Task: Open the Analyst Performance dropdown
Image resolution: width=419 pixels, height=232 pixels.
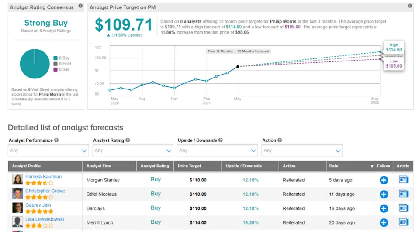Action: point(48,150)
